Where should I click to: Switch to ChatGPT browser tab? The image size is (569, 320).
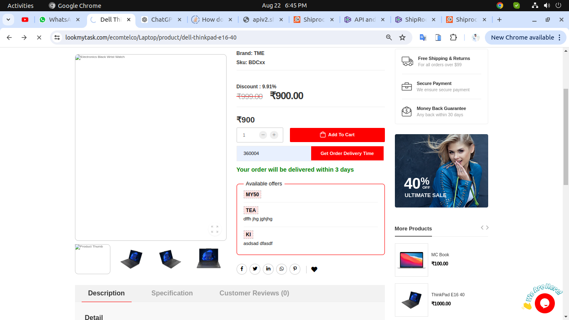(162, 20)
